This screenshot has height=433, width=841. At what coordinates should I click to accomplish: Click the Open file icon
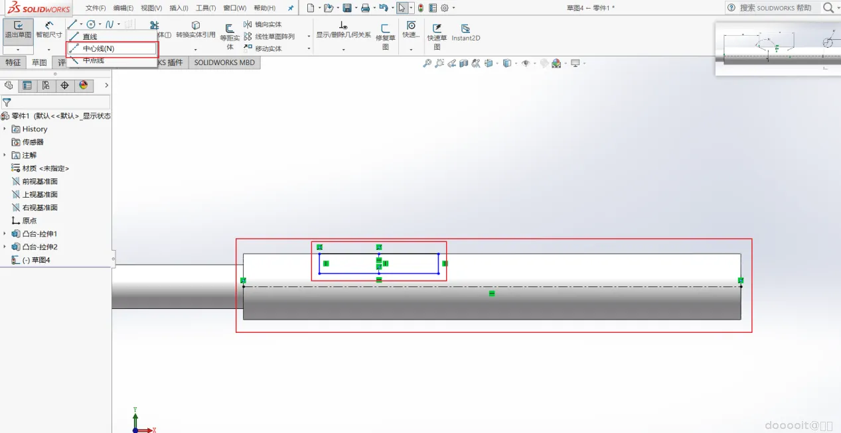point(328,8)
